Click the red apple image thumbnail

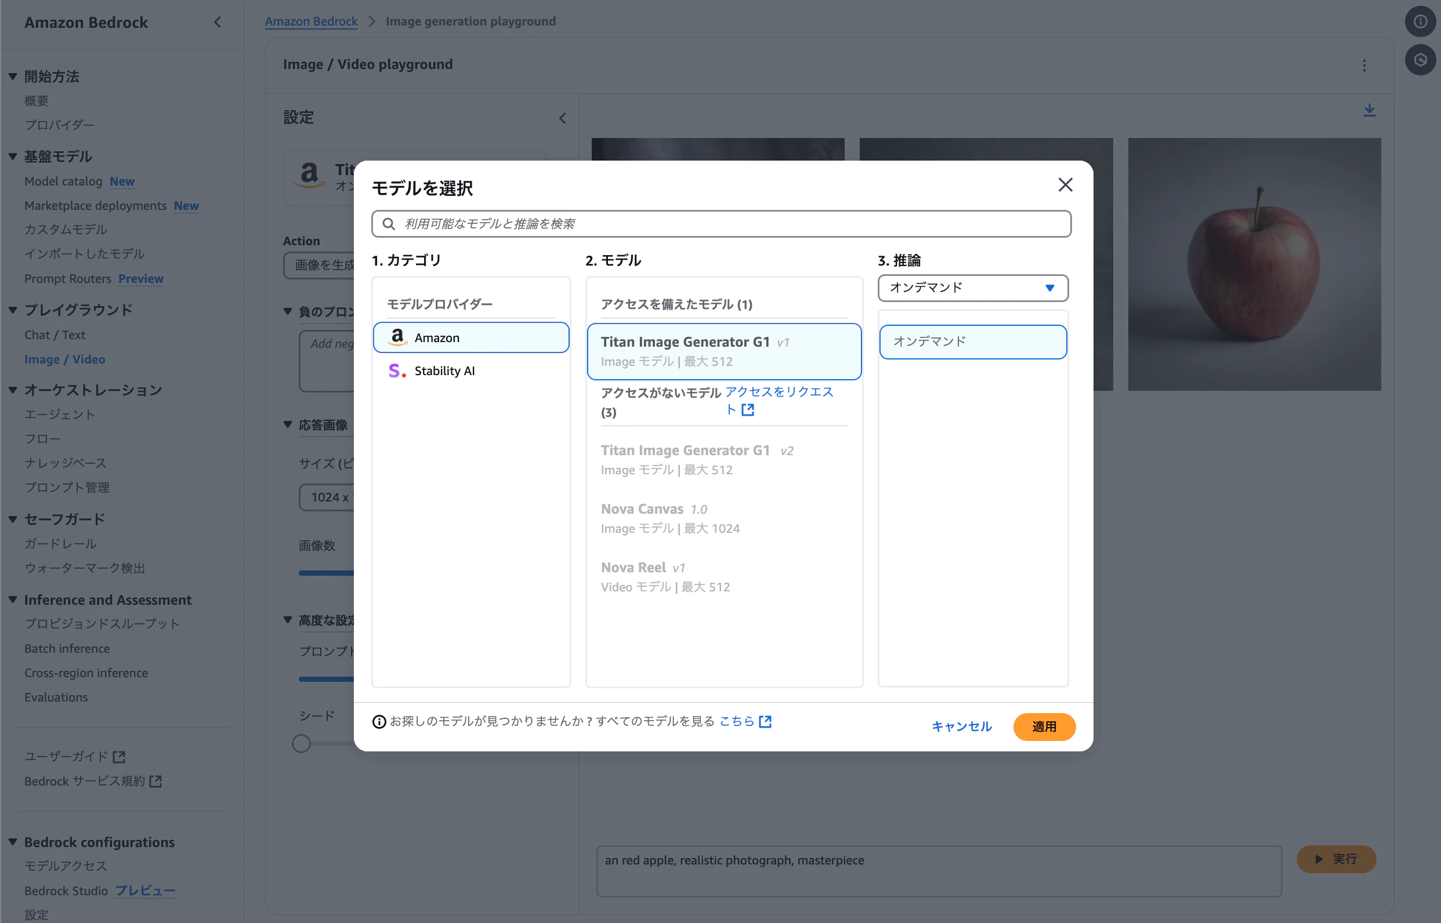1254,264
